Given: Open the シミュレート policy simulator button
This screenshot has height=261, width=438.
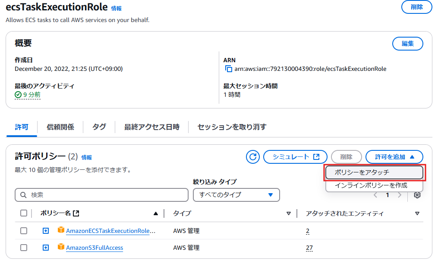Looking at the screenshot, I should coord(295,157).
